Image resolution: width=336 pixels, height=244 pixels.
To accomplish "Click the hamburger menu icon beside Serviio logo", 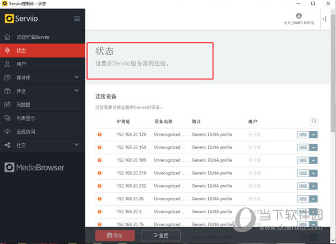I will coord(77,19).
